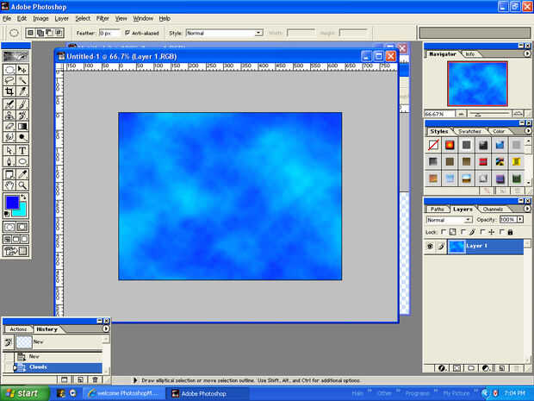Open layer blending mode Normal dropdown
This screenshot has width=534, height=401.
[x=450, y=220]
